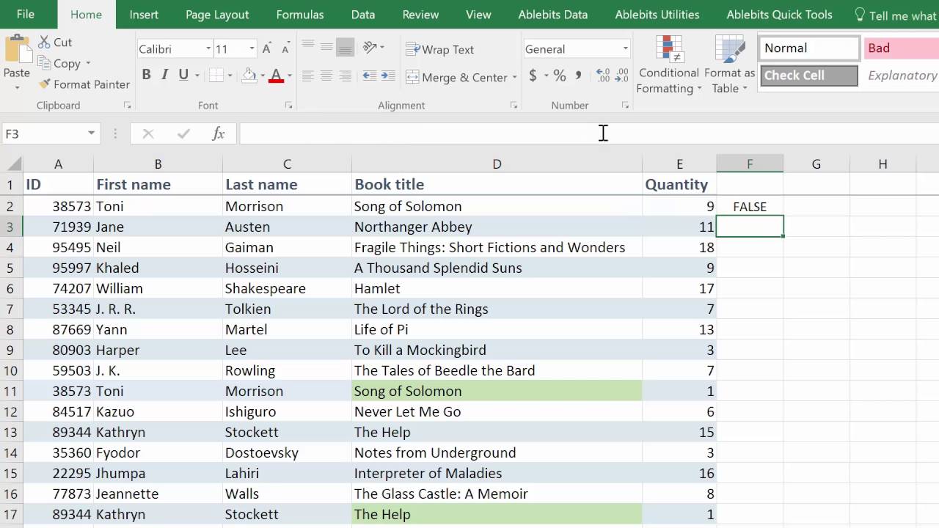Apply Comma Style format

579,76
